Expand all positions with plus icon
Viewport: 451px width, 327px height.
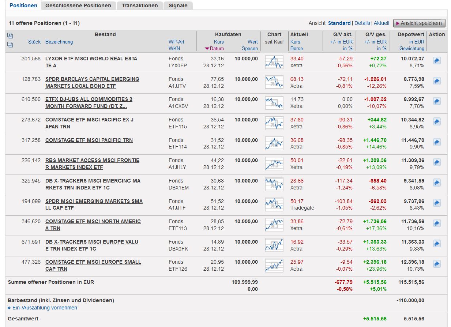coord(10,36)
